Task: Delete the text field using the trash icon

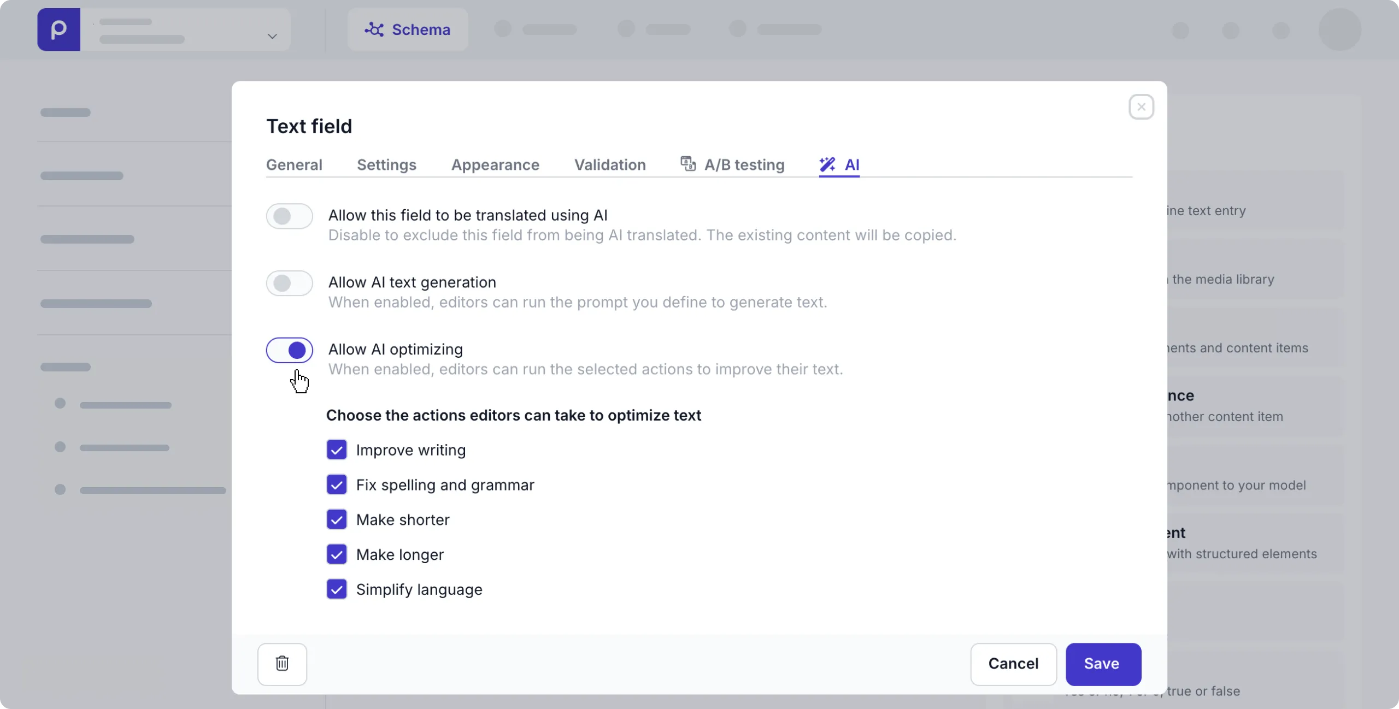Action: [282, 664]
